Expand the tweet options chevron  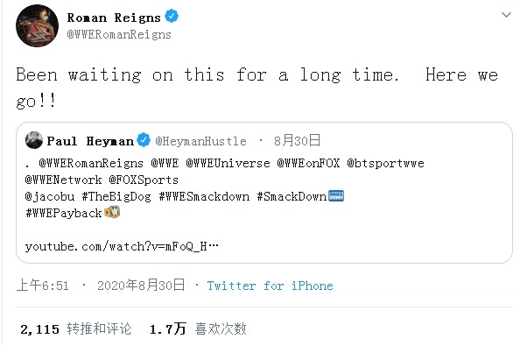tap(506, 15)
